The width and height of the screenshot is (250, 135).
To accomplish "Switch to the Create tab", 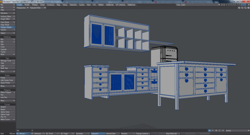I will (x=20, y=5).
